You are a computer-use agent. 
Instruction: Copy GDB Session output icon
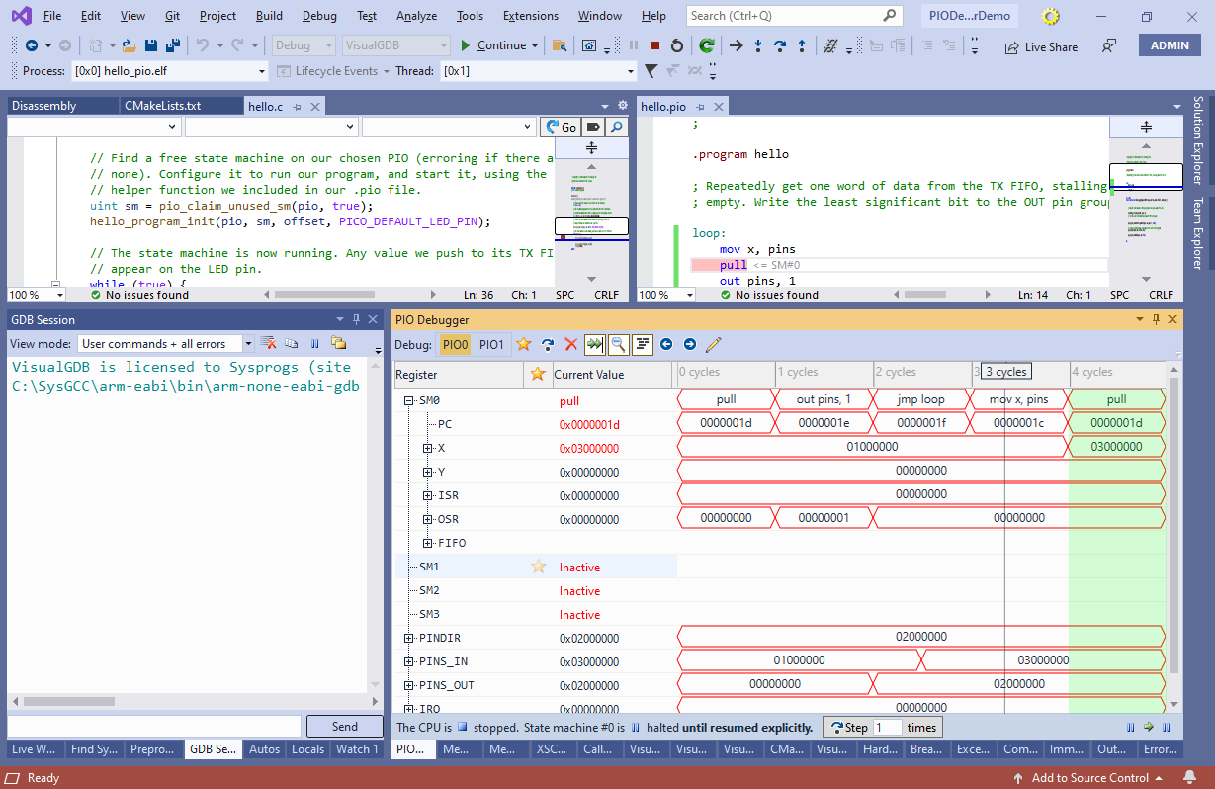coord(292,343)
